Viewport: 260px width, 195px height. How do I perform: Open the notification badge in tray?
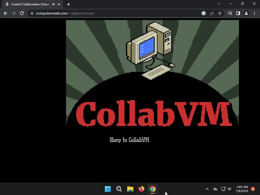253,189
